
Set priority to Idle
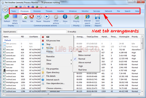(86, 51)
